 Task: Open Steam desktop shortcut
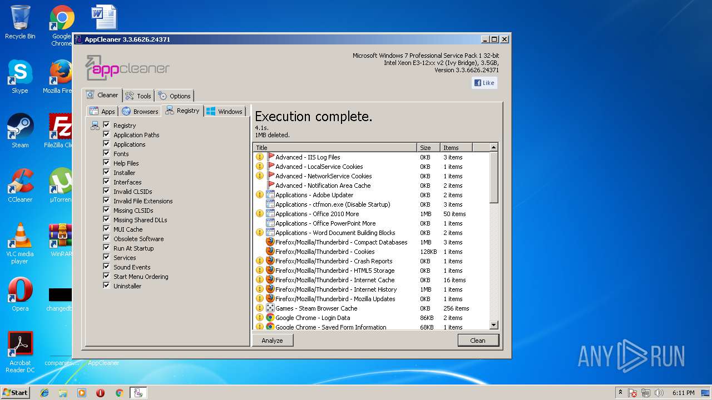pyautogui.click(x=20, y=131)
